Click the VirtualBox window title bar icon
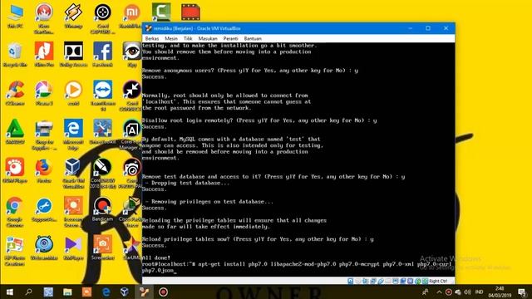Viewport: 532px width, 299px height. coord(148,28)
